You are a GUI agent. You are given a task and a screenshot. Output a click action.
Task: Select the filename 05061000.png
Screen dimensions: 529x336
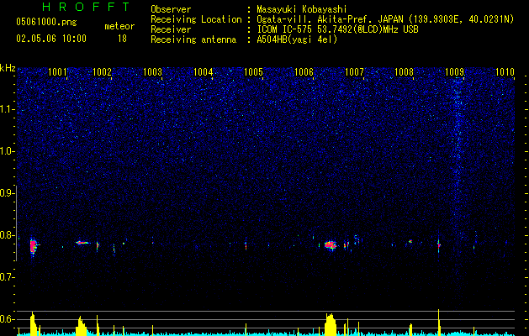click(x=46, y=22)
